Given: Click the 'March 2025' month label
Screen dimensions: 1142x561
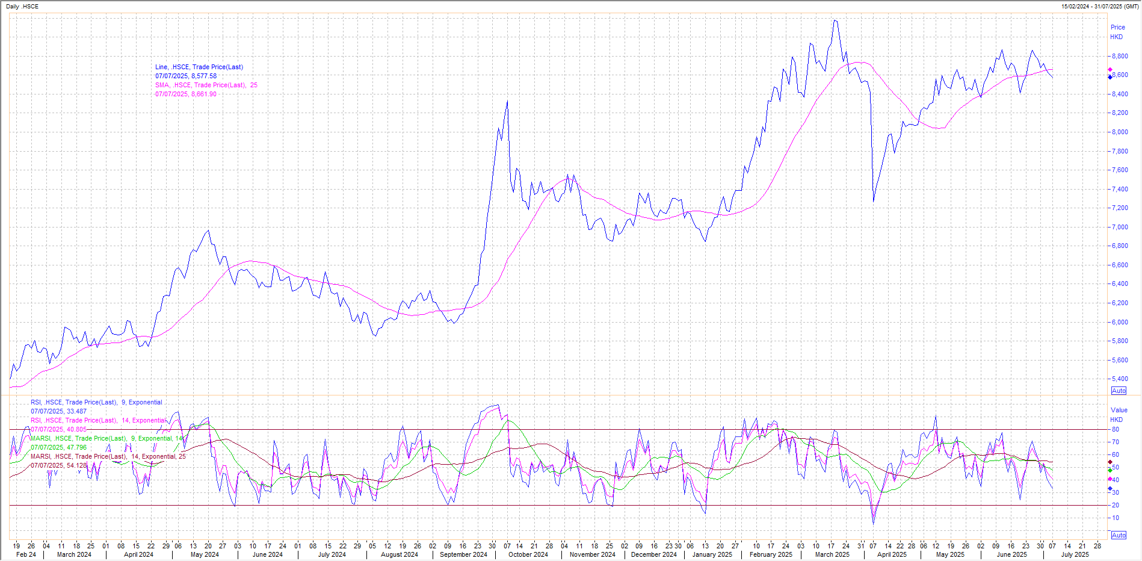Looking at the screenshot, I should click(833, 554).
